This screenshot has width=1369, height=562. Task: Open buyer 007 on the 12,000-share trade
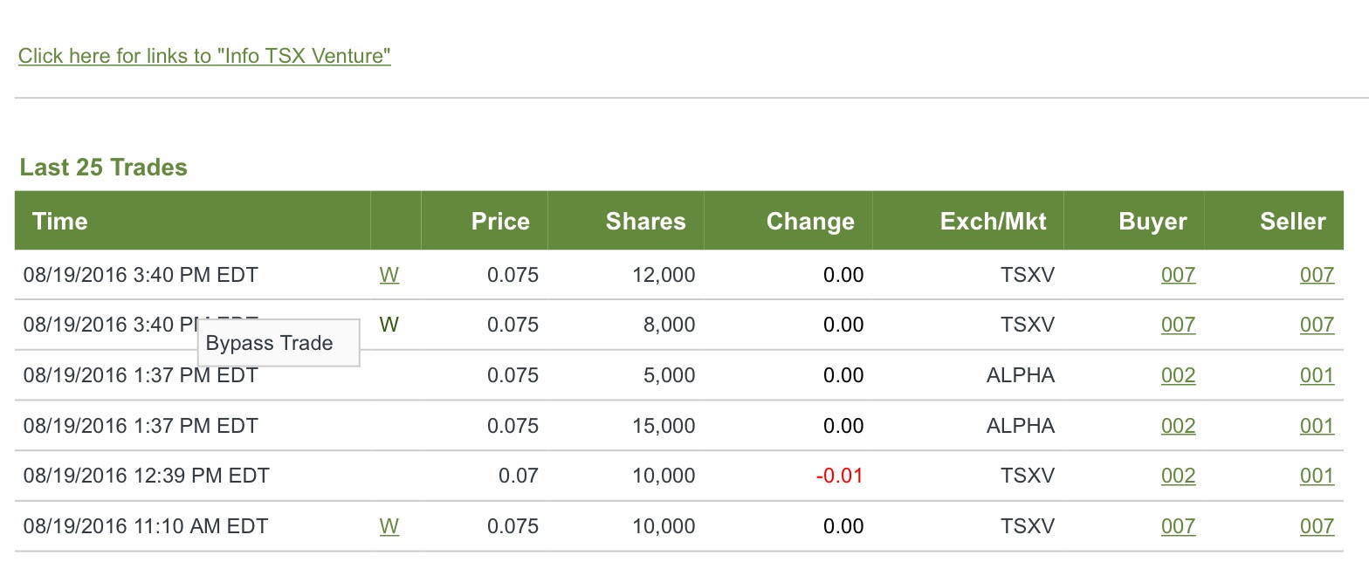[x=1178, y=275]
